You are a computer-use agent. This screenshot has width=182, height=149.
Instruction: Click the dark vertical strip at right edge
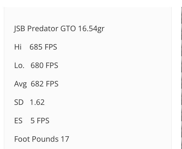coord(181,78)
